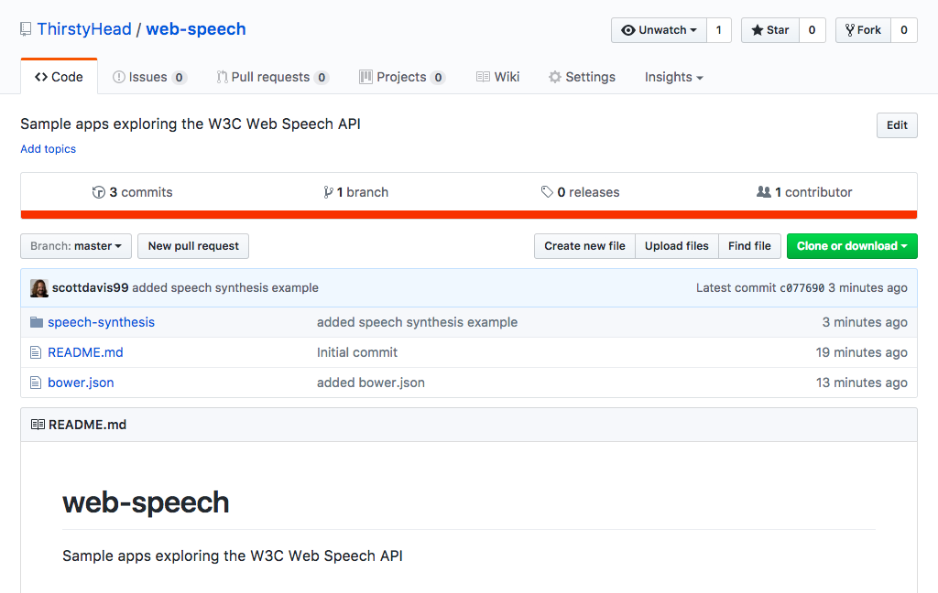Click the book icon in README.md header
The height and width of the screenshot is (593, 938).
38,425
